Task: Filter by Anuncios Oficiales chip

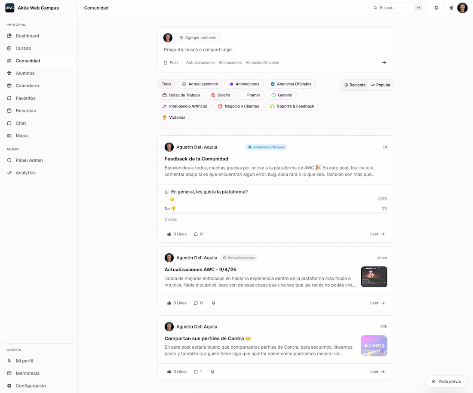Action: click(291, 84)
